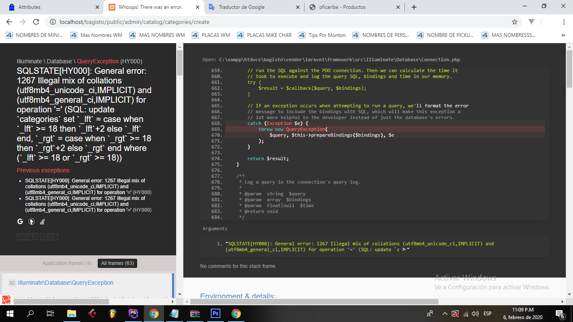The image size is (573, 322).
Task: Switch to Application frames (4) tab
Action: (67, 263)
